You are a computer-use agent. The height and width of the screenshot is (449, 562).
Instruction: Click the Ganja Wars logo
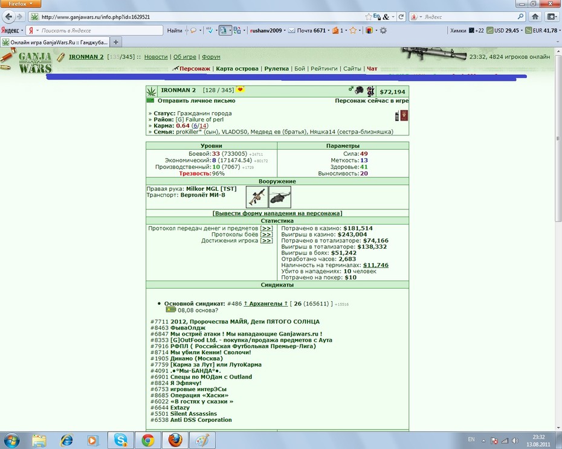35,62
